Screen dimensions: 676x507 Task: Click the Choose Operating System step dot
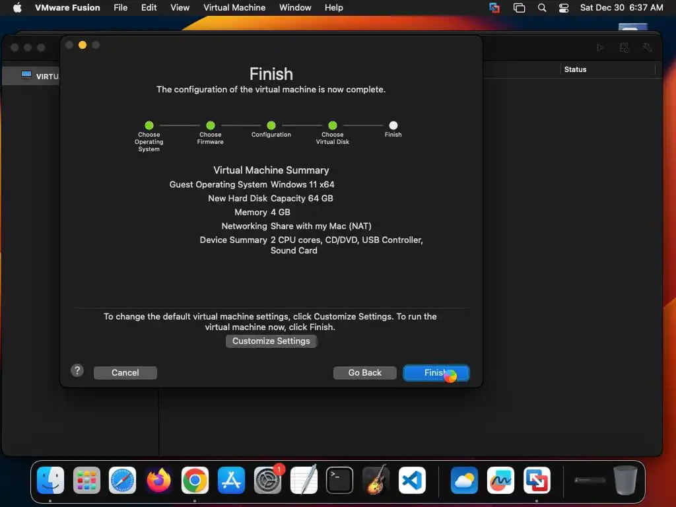pyautogui.click(x=149, y=125)
